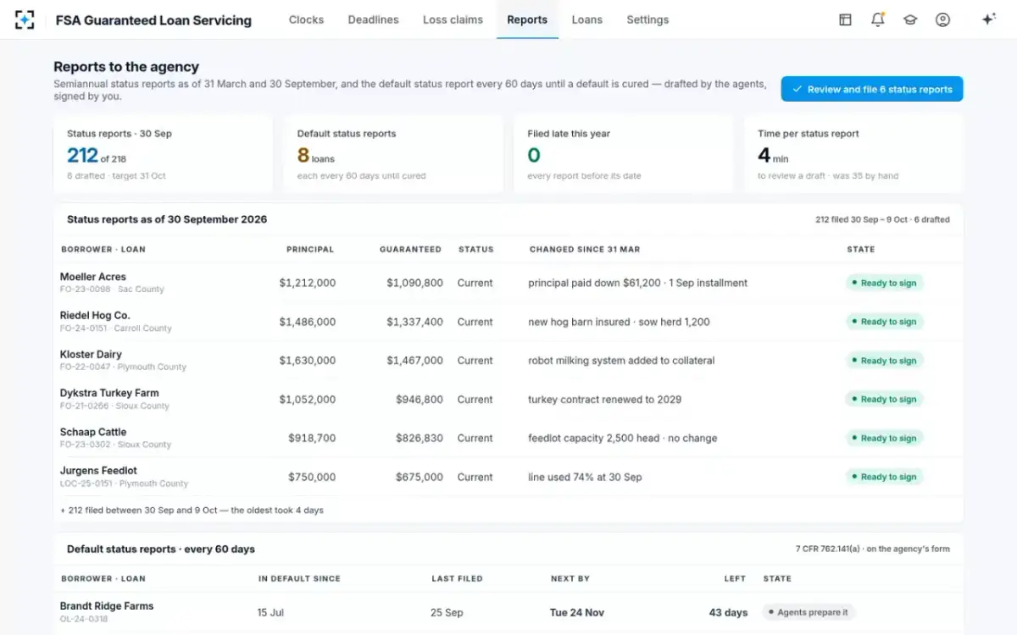The height and width of the screenshot is (635, 1017).
Task: Click '212 filed 30 Sep – 9 Oct · 6 drafted'
Action: (x=882, y=219)
